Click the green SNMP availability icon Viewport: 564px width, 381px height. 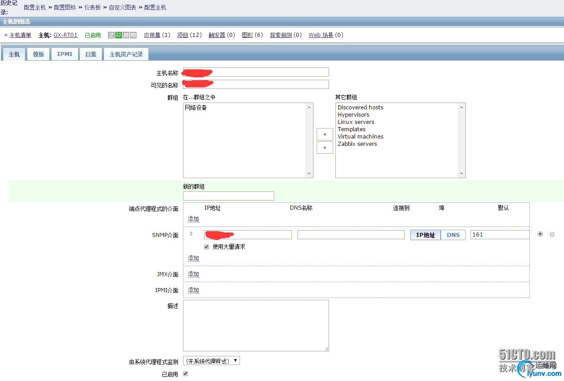click(119, 35)
